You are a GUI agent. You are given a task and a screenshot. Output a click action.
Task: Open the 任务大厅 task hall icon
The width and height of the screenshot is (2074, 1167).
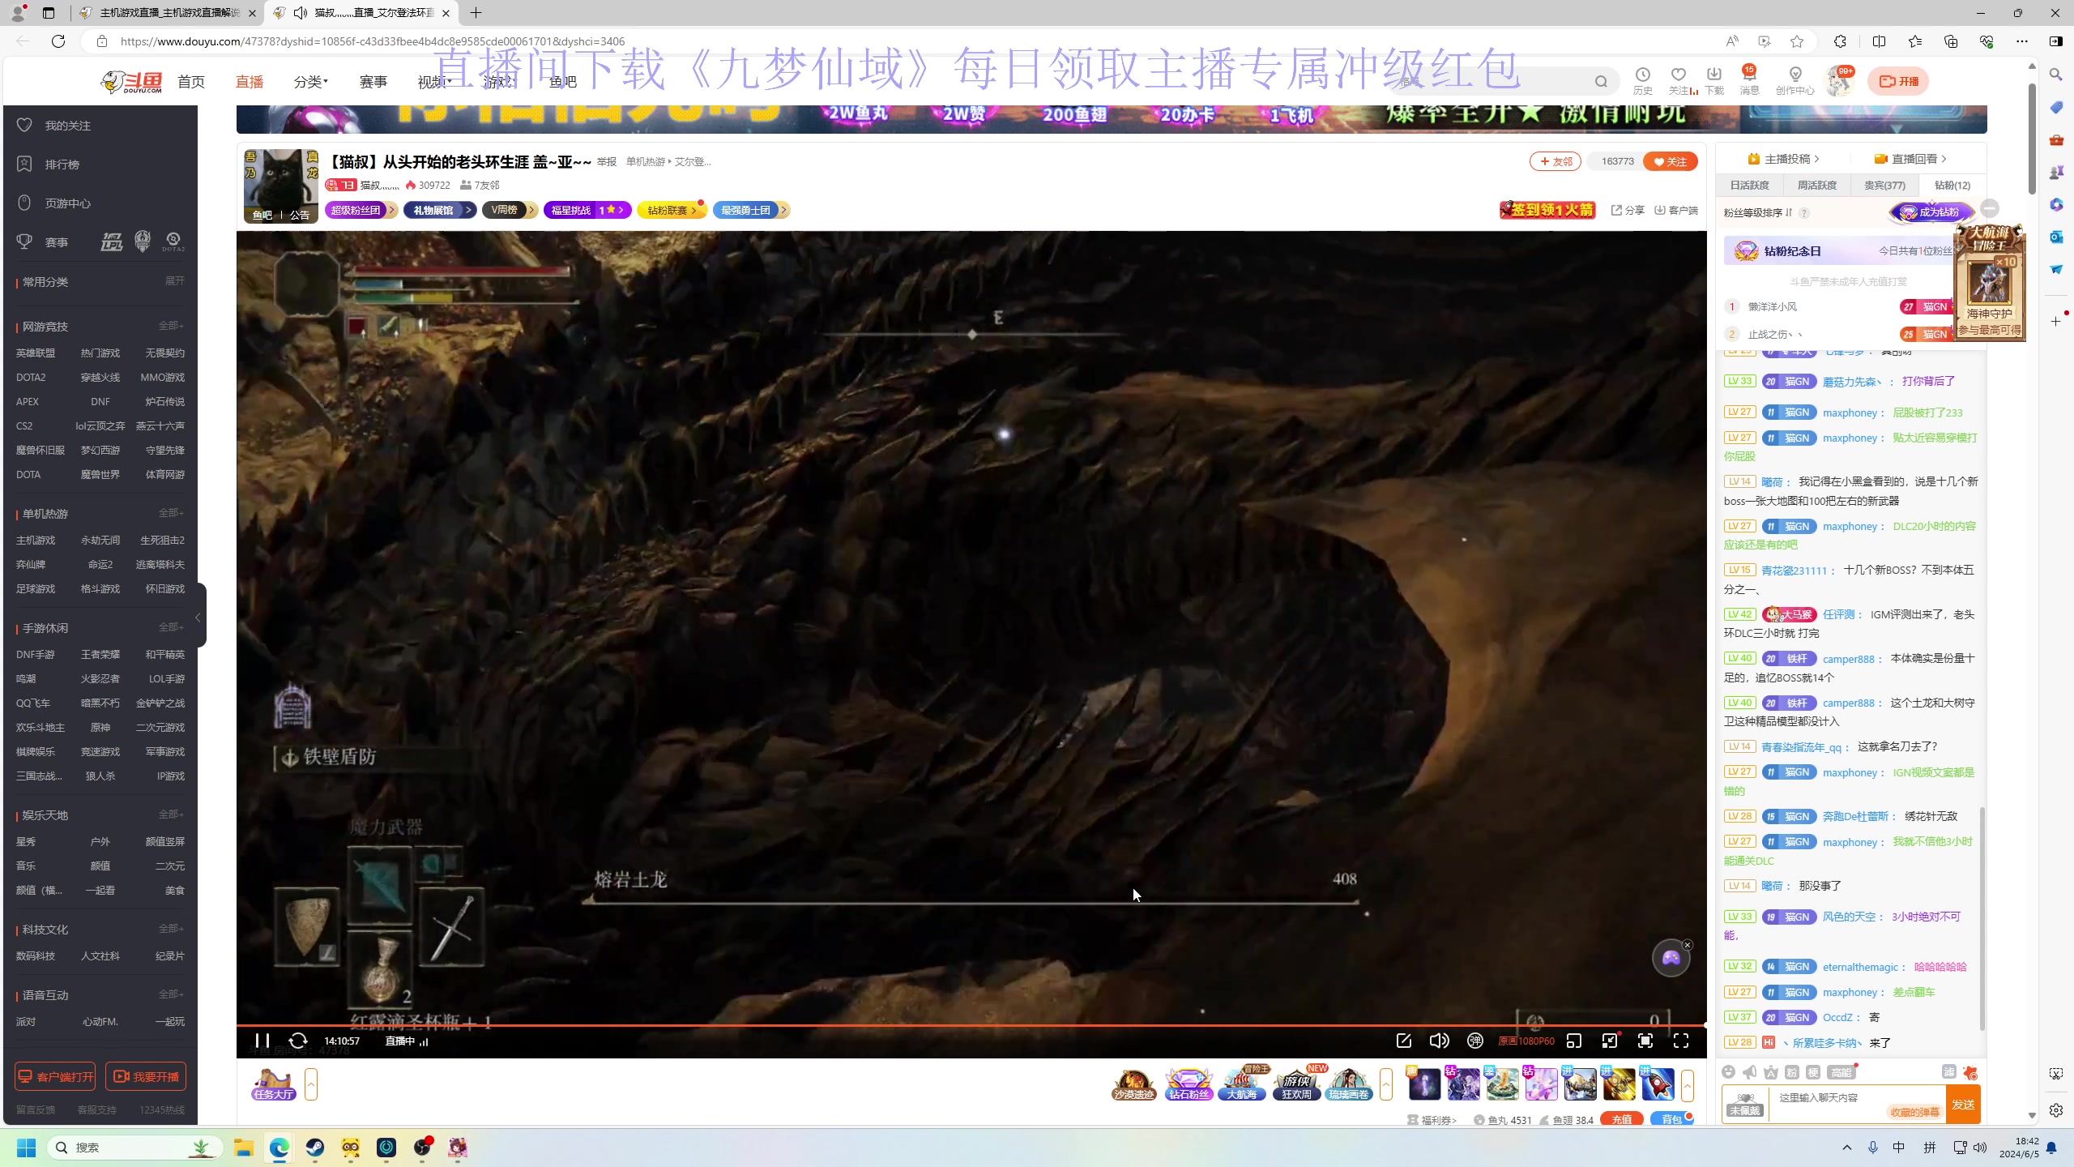point(273,1084)
